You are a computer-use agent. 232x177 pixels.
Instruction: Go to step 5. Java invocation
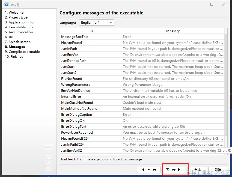click(x=19, y=32)
